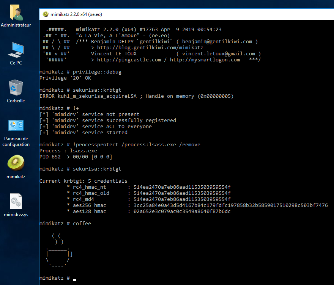Click the 'mimidrv.sys' file name label
Viewport: 334px width, 285px height.
(x=16, y=215)
